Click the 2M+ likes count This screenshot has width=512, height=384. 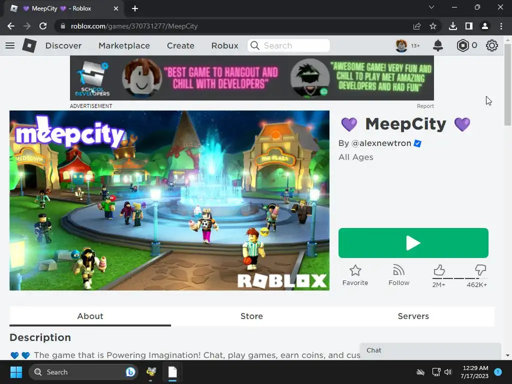tap(439, 284)
